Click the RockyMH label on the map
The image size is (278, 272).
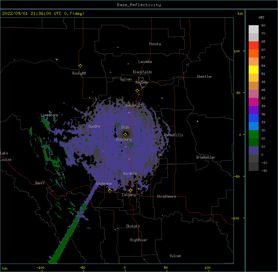tap(79, 73)
